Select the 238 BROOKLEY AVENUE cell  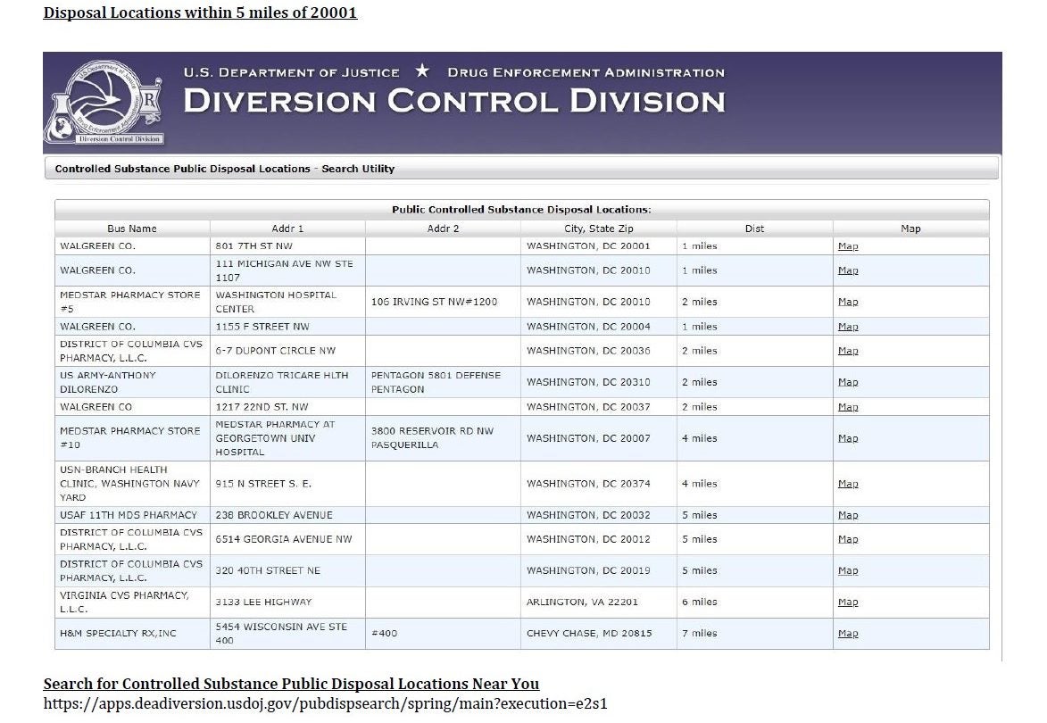[287, 515]
